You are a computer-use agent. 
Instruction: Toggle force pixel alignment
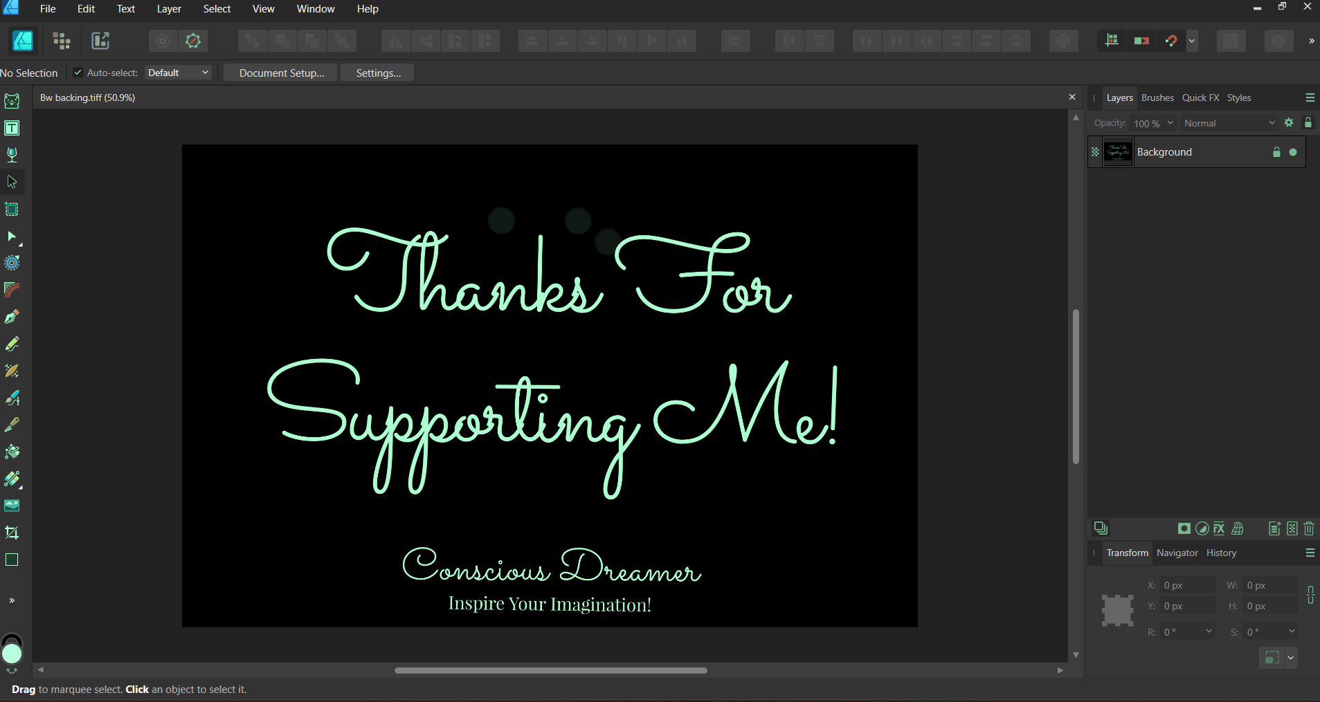tap(1141, 41)
